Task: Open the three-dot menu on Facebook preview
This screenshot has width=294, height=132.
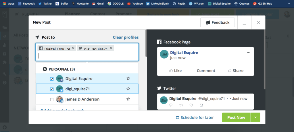Action: click(249, 52)
